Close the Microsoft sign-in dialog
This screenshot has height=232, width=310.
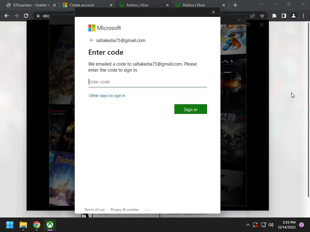point(213,12)
